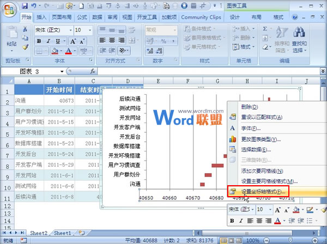Toggle underline in the ribbon font group
The height and width of the screenshot is (244, 327).
click(58, 41)
